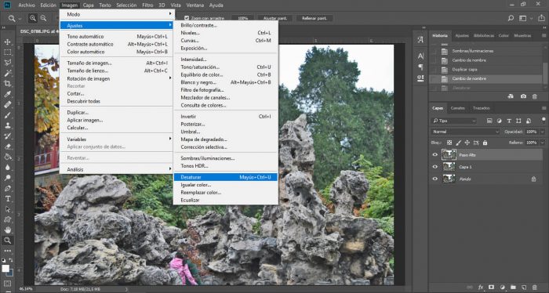Open the Opacidad value dropdown arrow
The height and width of the screenshot is (293, 549).
pos(543,132)
